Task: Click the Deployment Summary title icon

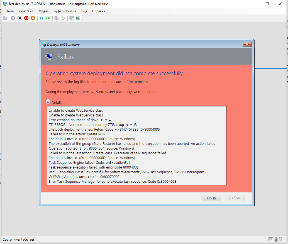Action: tap(44, 44)
